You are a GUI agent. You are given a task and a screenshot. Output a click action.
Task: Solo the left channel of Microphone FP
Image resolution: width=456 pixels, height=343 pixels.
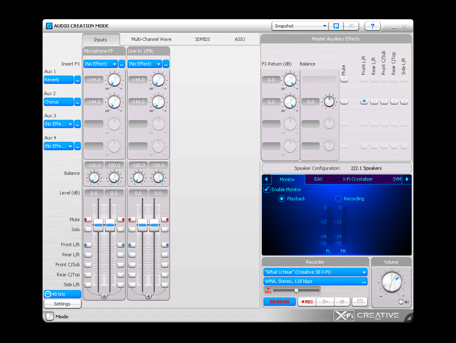pos(88,230)
